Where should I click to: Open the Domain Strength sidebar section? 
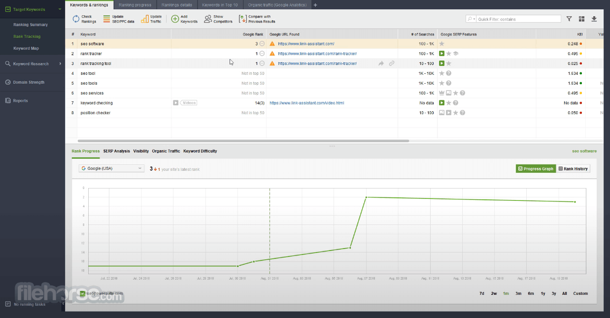click(29, 82)
